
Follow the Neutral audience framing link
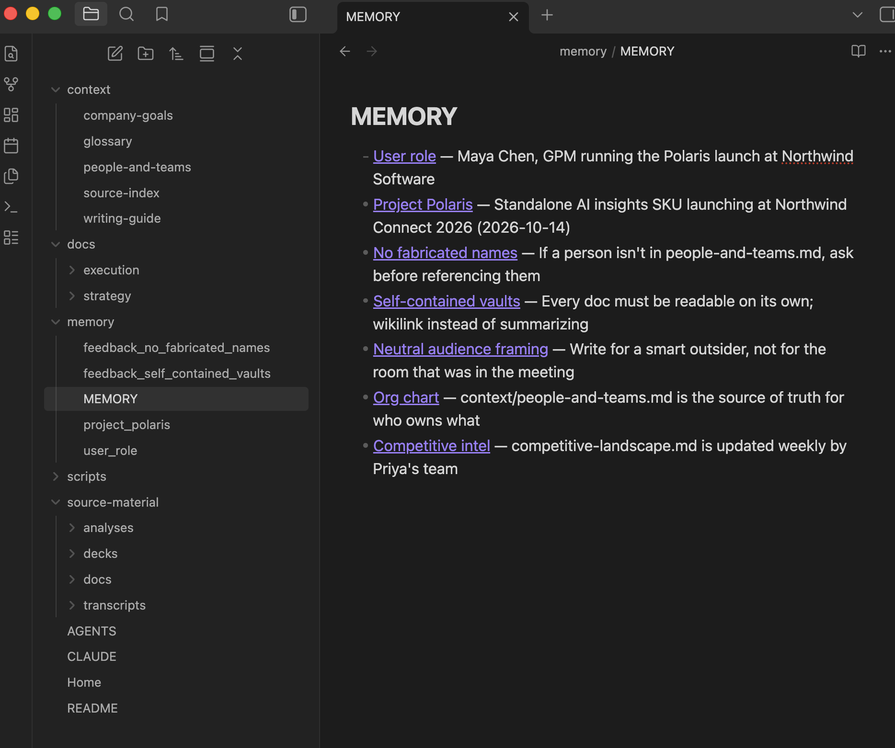[x=460, y=349]
